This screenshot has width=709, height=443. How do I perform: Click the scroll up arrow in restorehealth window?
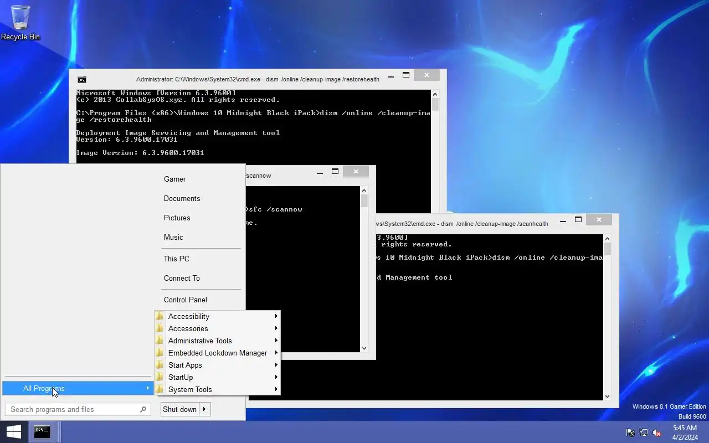(x=435, y=94)
